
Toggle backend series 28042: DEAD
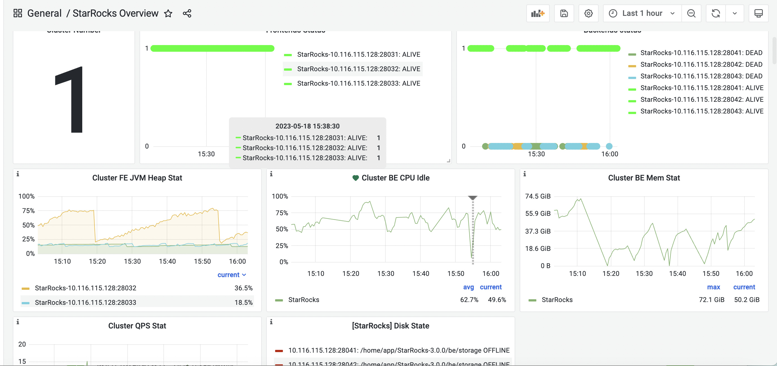pyautogui.click(x=701, y=64)
